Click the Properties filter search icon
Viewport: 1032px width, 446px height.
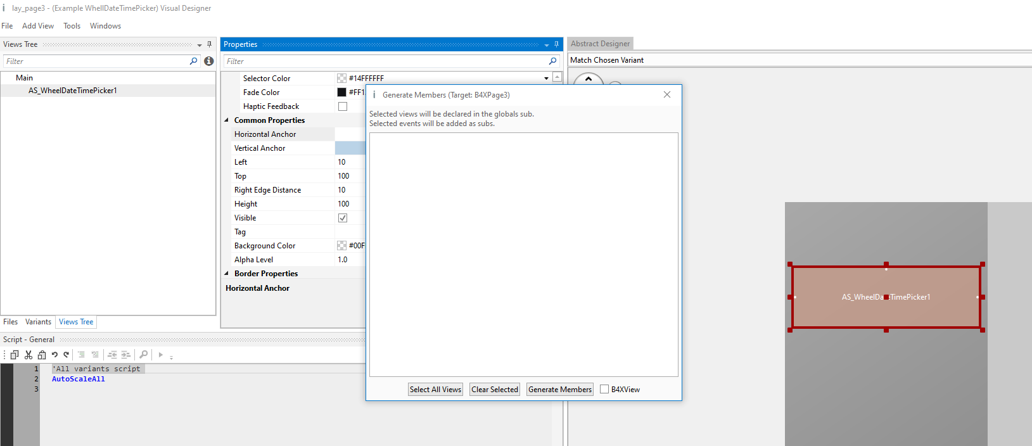(553, 61)
